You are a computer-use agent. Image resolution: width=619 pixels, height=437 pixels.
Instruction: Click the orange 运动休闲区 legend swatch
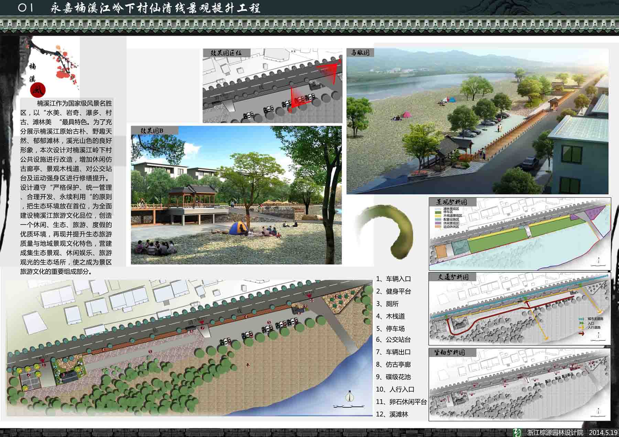(x=439, y=227)
